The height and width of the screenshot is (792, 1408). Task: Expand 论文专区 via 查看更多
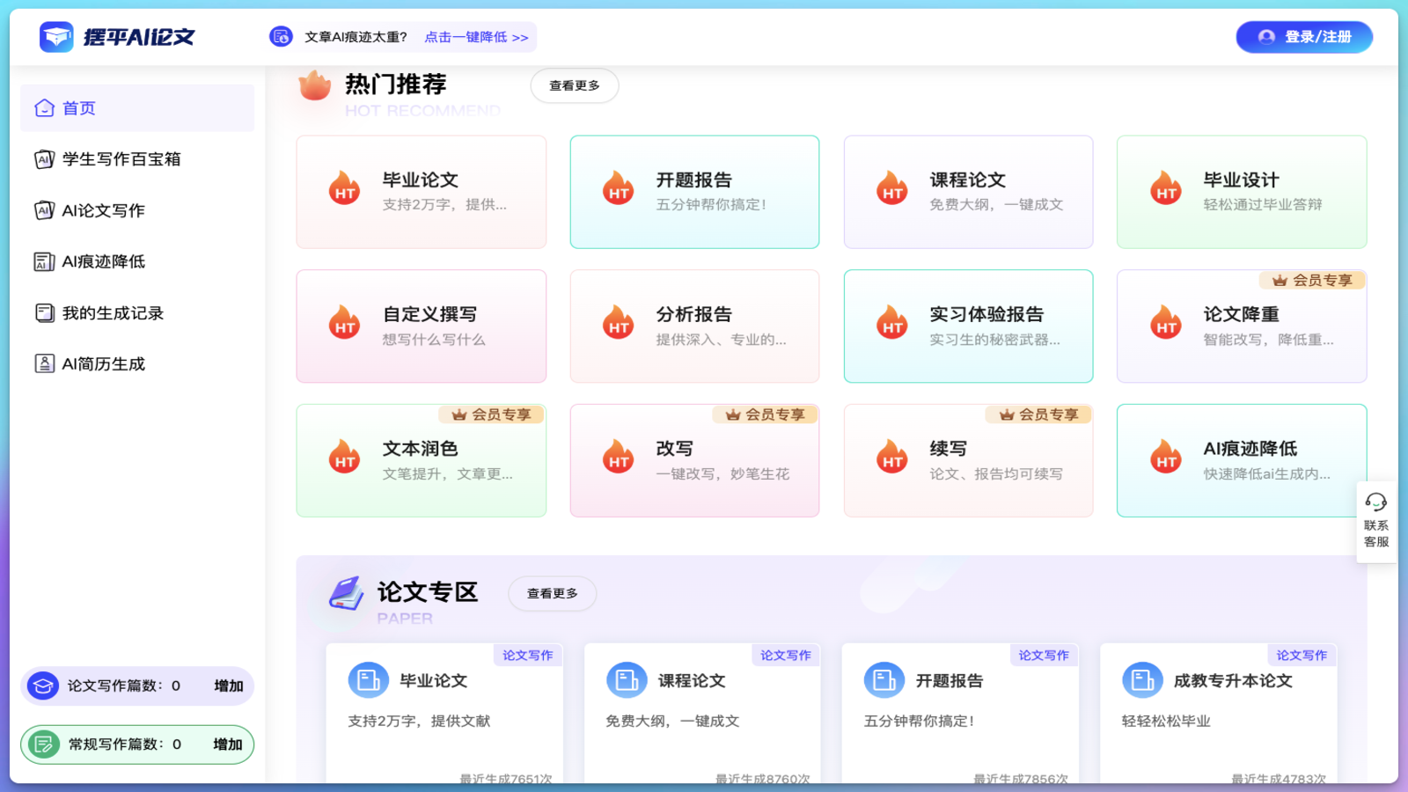point(552,593)
